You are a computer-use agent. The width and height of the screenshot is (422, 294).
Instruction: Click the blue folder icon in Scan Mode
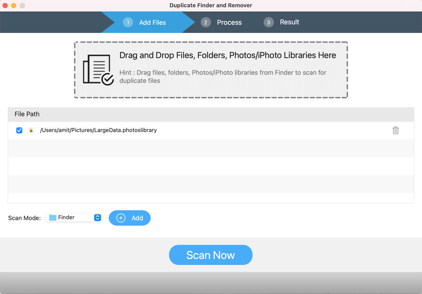click(53, 218)
